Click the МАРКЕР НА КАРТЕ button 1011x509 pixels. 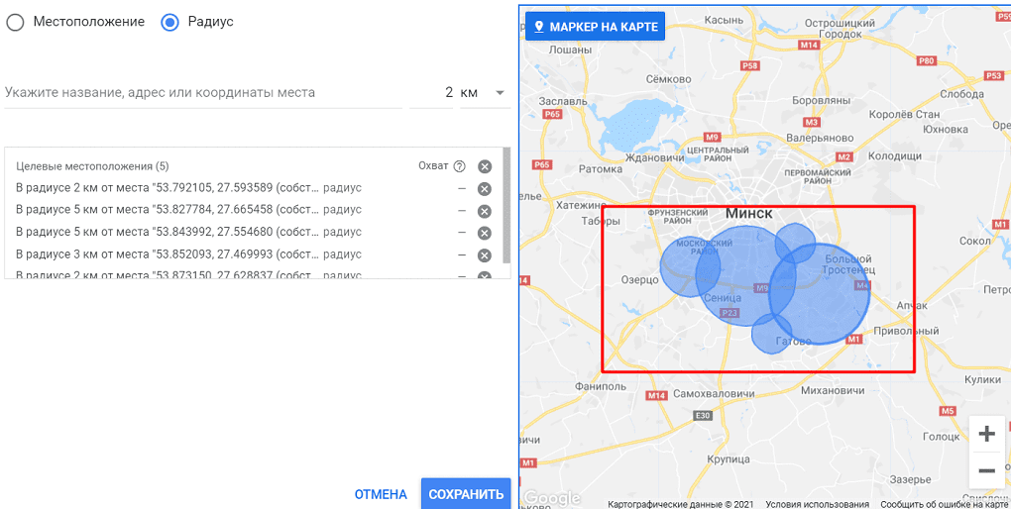[596, 27]
